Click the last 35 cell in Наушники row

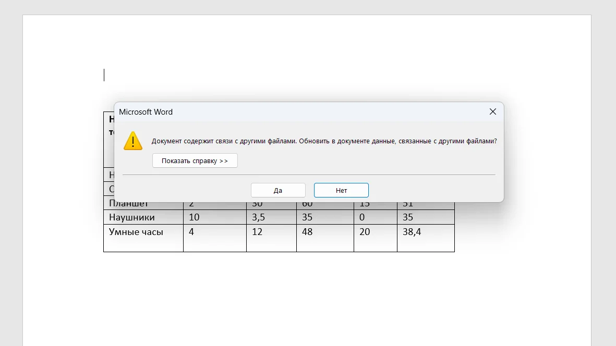click(407, 217)
